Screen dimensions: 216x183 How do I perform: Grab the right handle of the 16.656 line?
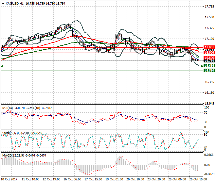pos(202,66)
